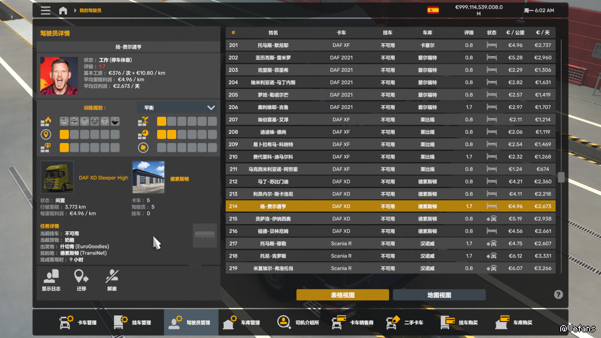
Task: Expand the 训练规划 dropdown set to 平衡
Action: pyautogui.click(x=177, y=108)
